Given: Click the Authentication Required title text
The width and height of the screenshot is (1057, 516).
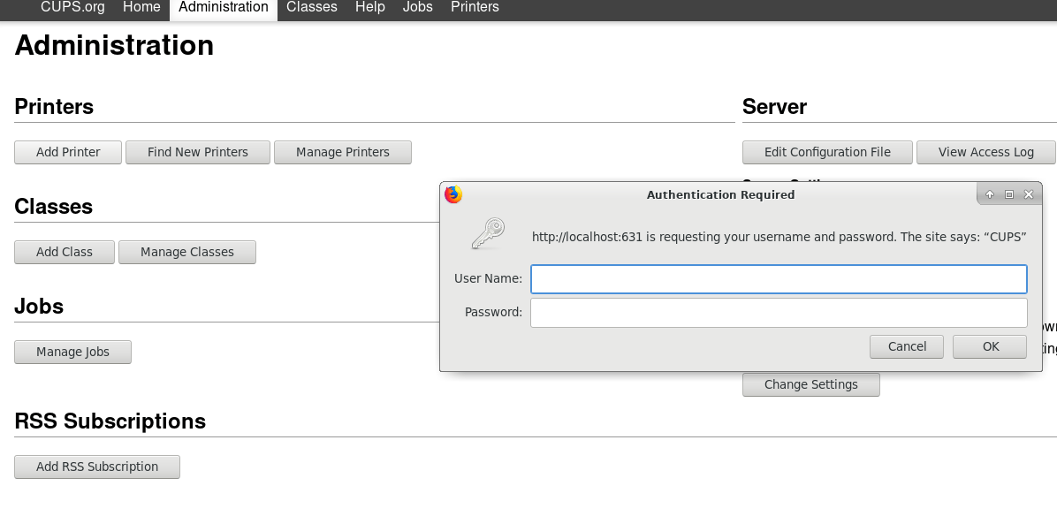Looking at the screenshot, I should 720,194.
